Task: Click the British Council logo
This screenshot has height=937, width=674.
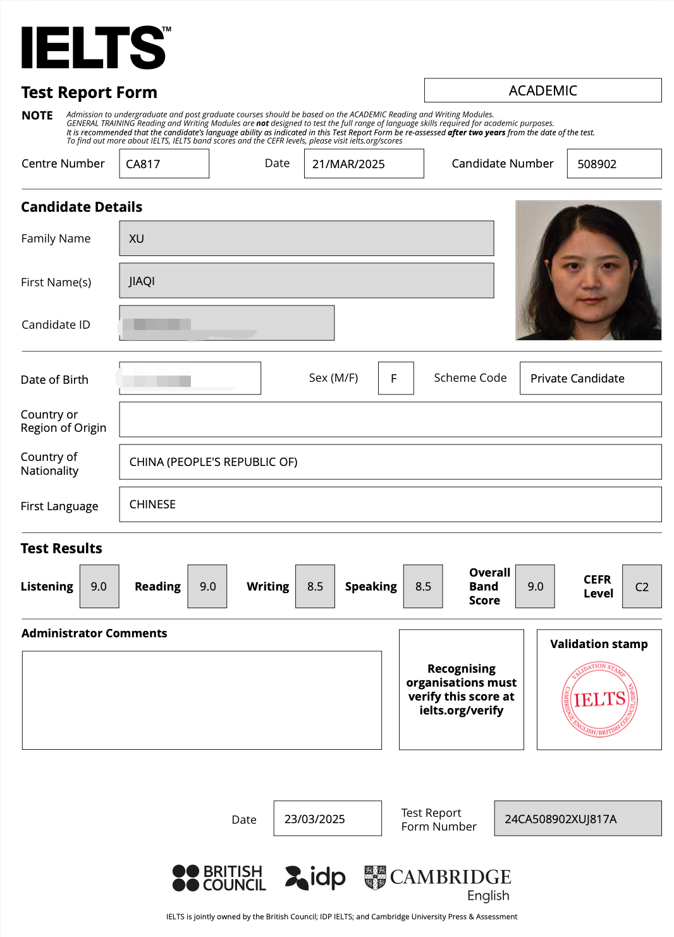Action: point(219,878)
